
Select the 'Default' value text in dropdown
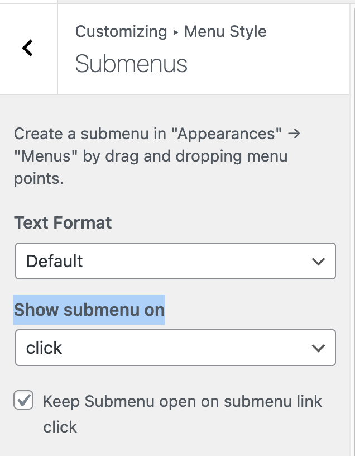55,262
